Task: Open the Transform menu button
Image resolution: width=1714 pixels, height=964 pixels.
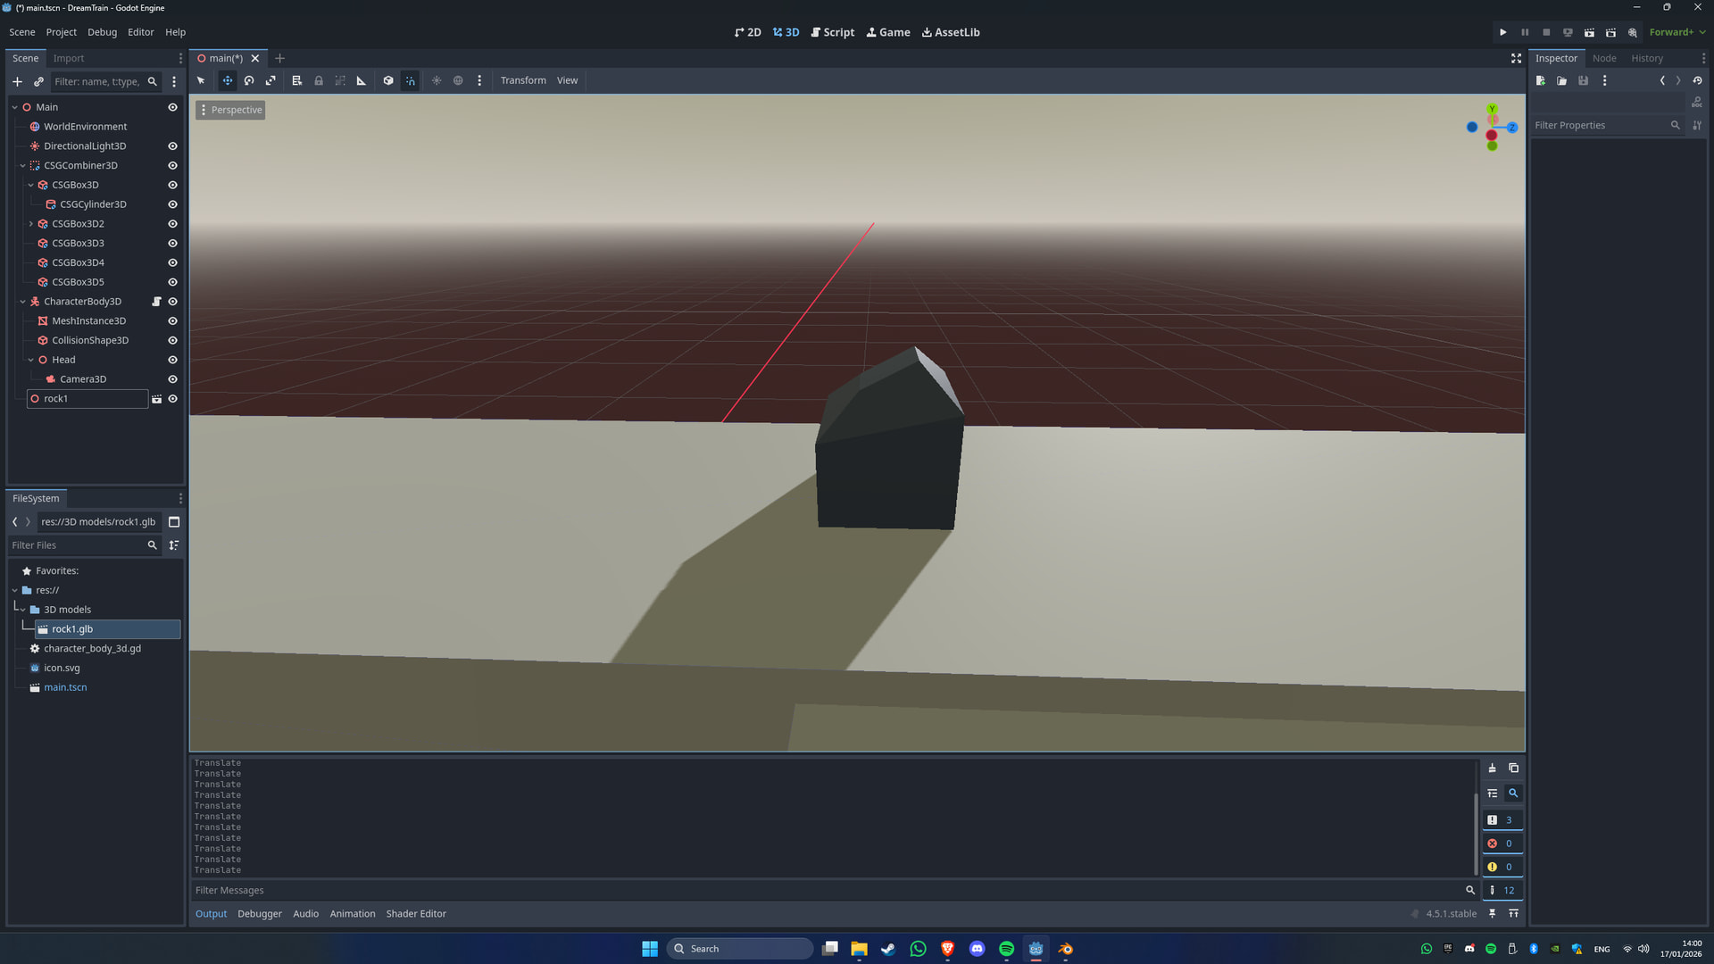Action: [x=523, y=80]
